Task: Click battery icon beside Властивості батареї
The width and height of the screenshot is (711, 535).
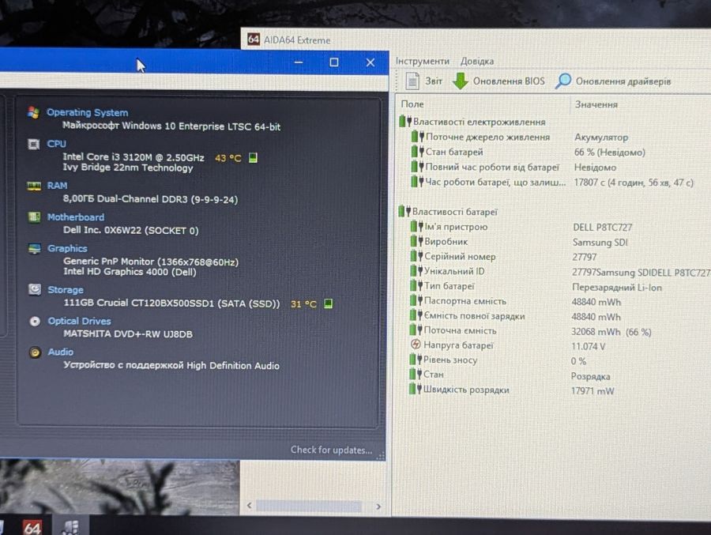Action: pyautogui.click(x=404, y=212)
